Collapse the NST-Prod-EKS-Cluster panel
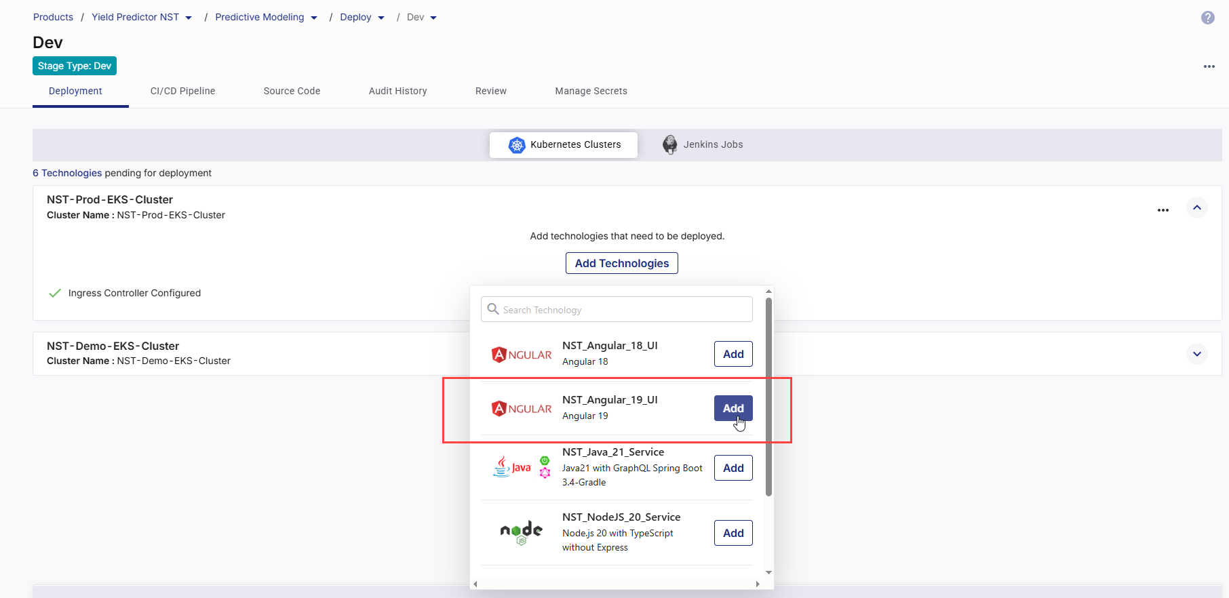The height and width of the screenshot is (598, 1229). [x=1196, y=207]
